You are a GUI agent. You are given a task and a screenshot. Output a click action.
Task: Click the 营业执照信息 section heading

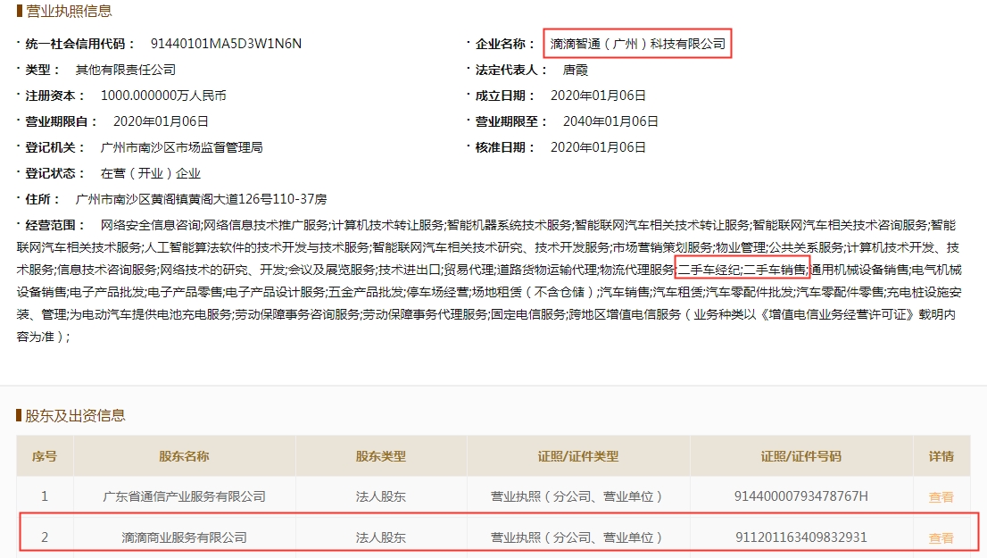click(68, 12)
